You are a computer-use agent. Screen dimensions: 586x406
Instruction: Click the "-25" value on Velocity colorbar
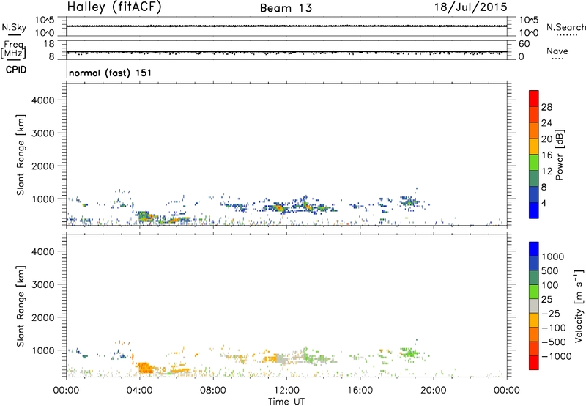point(551,314)
